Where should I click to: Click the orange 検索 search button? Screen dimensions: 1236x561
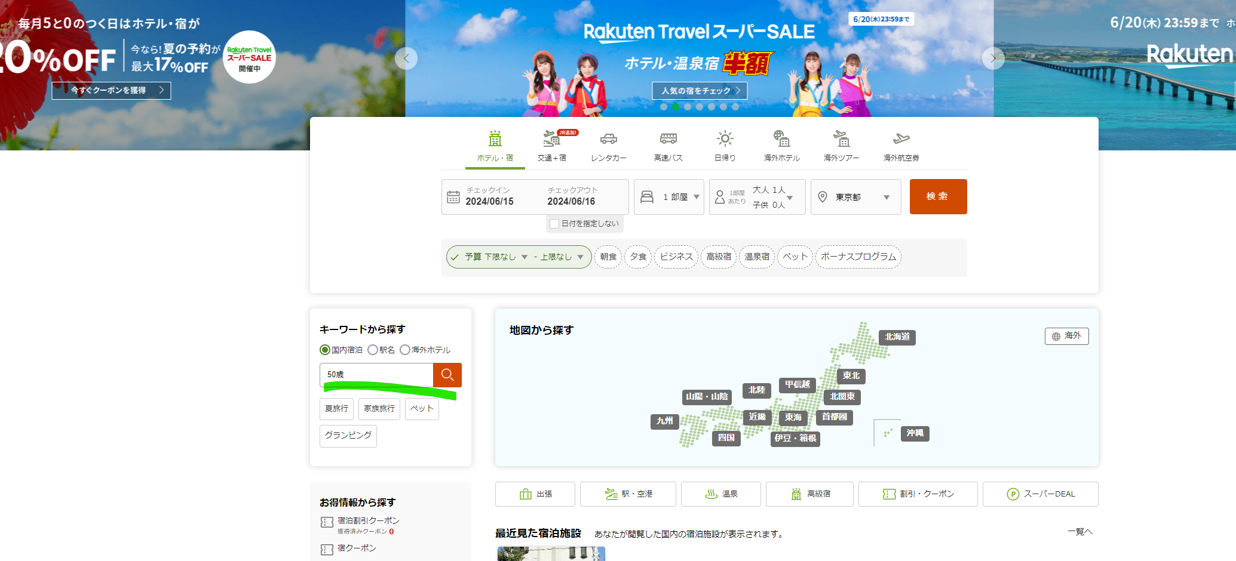pyautogui.click(x=938, y=196)
